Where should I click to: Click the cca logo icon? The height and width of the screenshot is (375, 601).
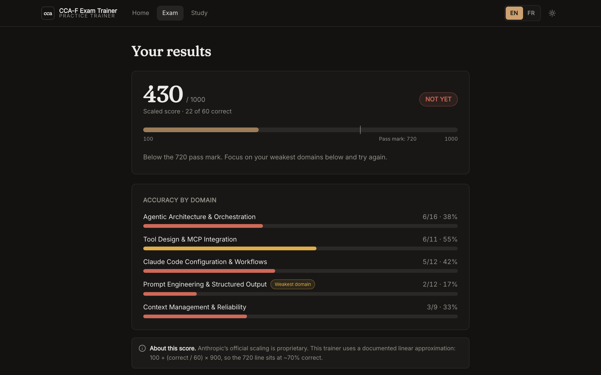48,13
